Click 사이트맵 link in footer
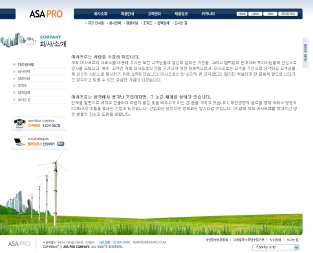This screenshot has height=253, width=313. (275, 240)
